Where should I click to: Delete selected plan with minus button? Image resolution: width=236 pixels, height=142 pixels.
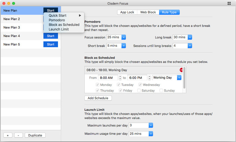[x=18, y=135]
